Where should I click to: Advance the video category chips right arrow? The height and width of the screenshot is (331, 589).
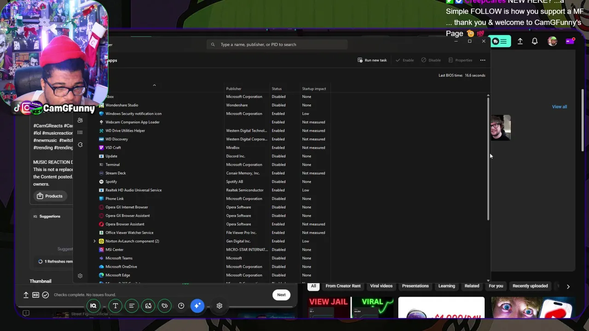click(568, 286)
